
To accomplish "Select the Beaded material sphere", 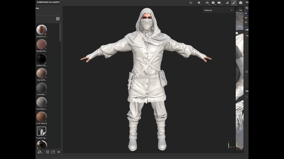I will (42, 44).
